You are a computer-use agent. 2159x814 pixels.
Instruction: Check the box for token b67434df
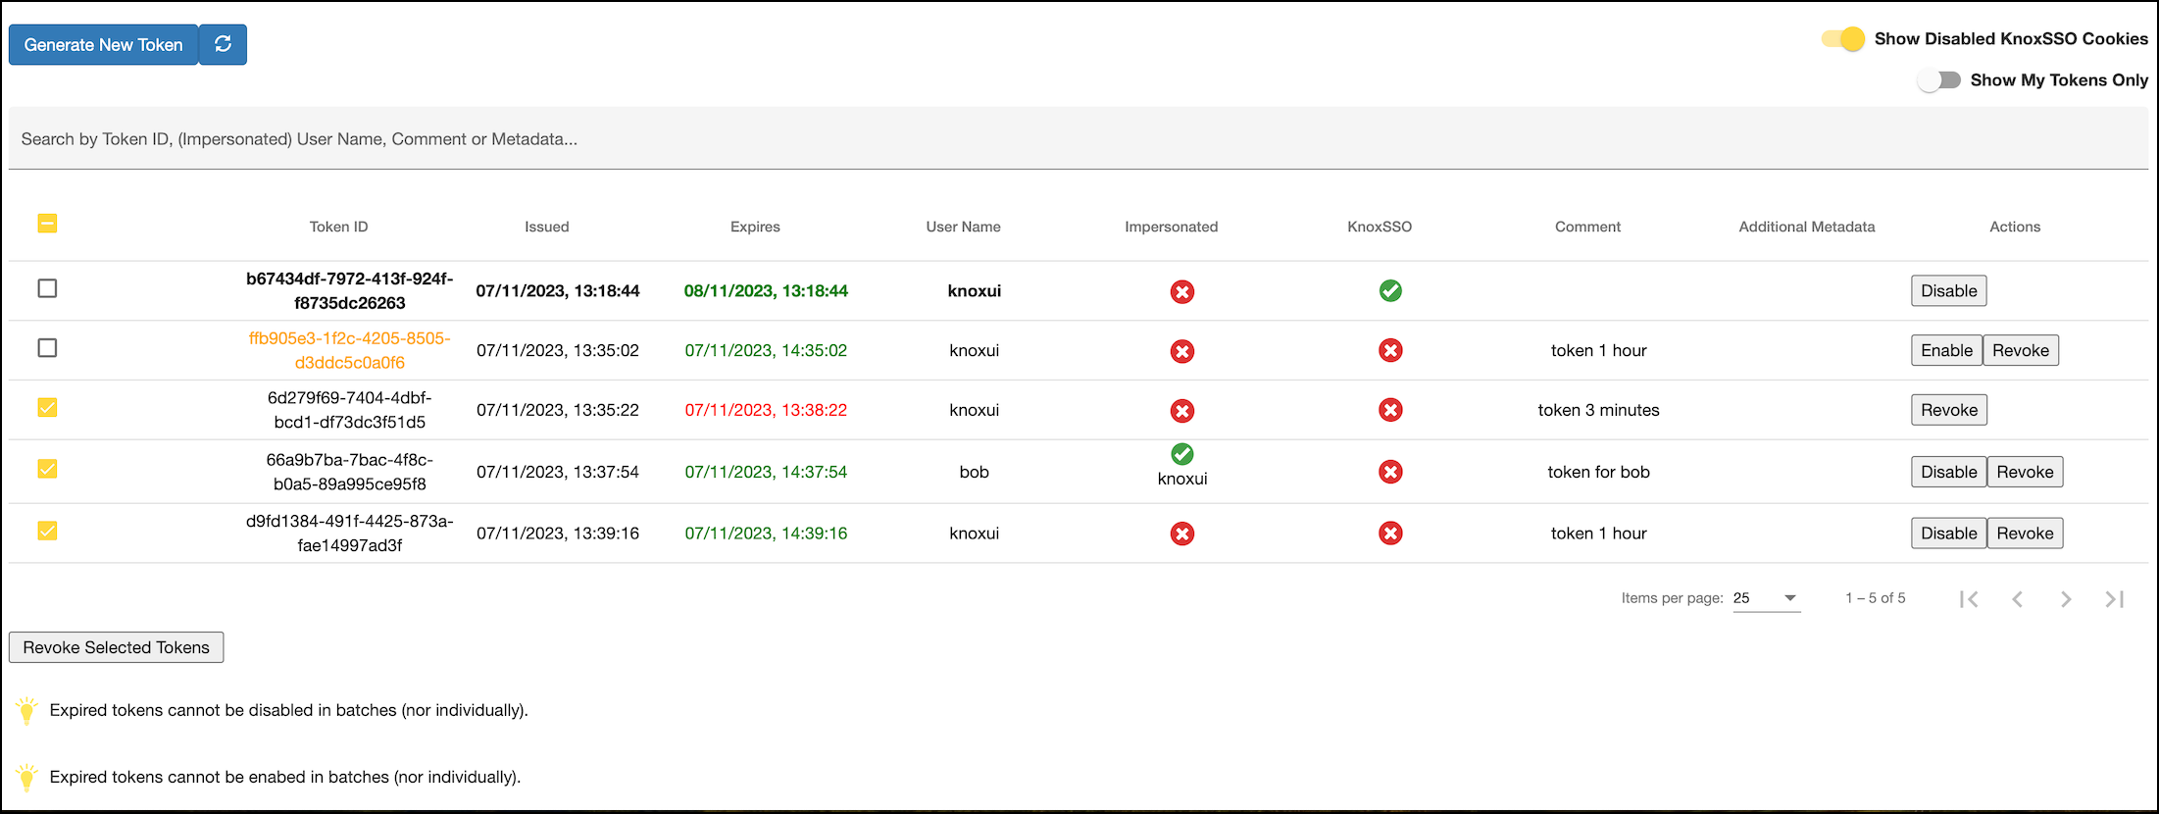click(x=47, y=288)
